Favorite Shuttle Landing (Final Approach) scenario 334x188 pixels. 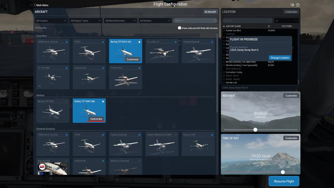click(224, 65)
